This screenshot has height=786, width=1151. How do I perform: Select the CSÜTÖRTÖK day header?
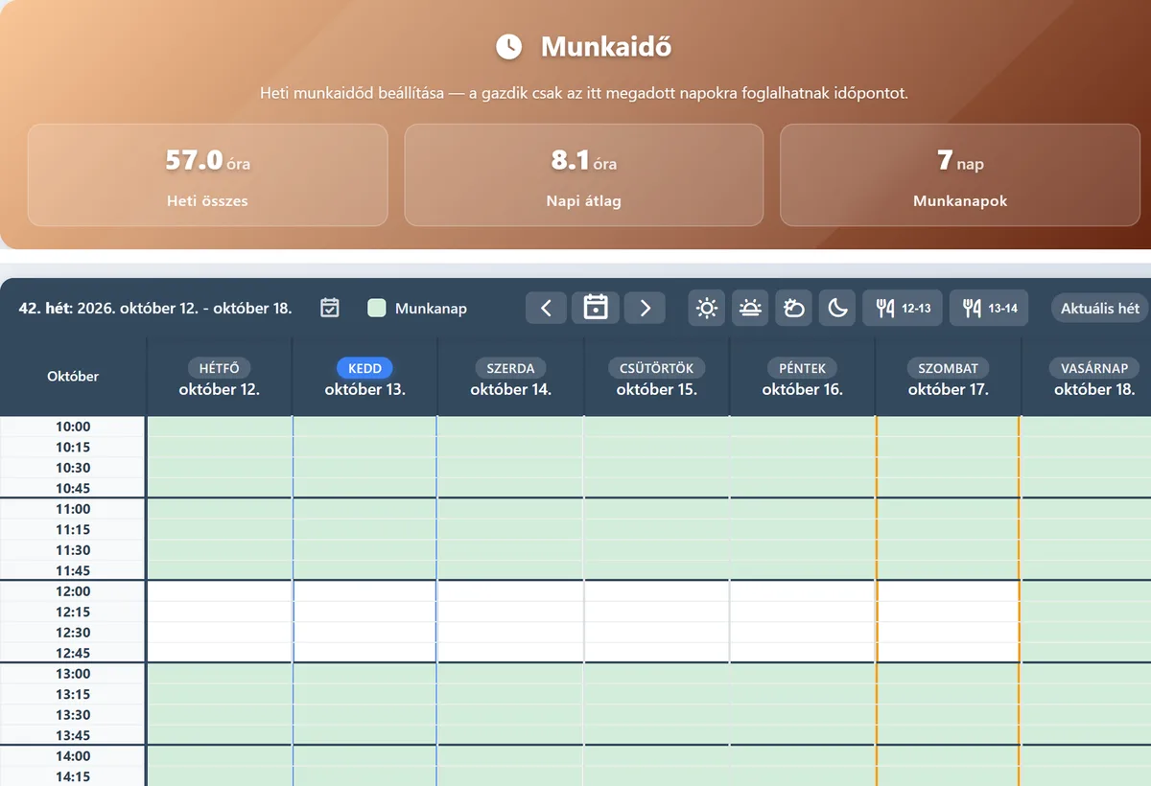pos(657,368)
